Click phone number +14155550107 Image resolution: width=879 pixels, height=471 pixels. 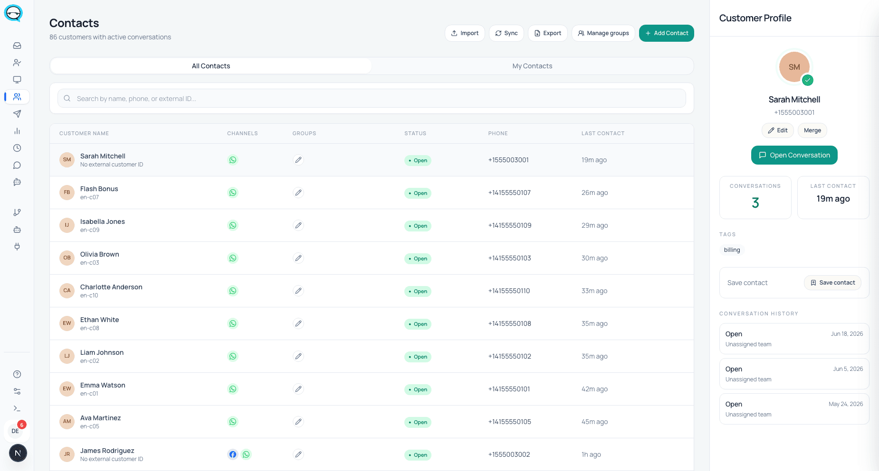coord(509,193)
